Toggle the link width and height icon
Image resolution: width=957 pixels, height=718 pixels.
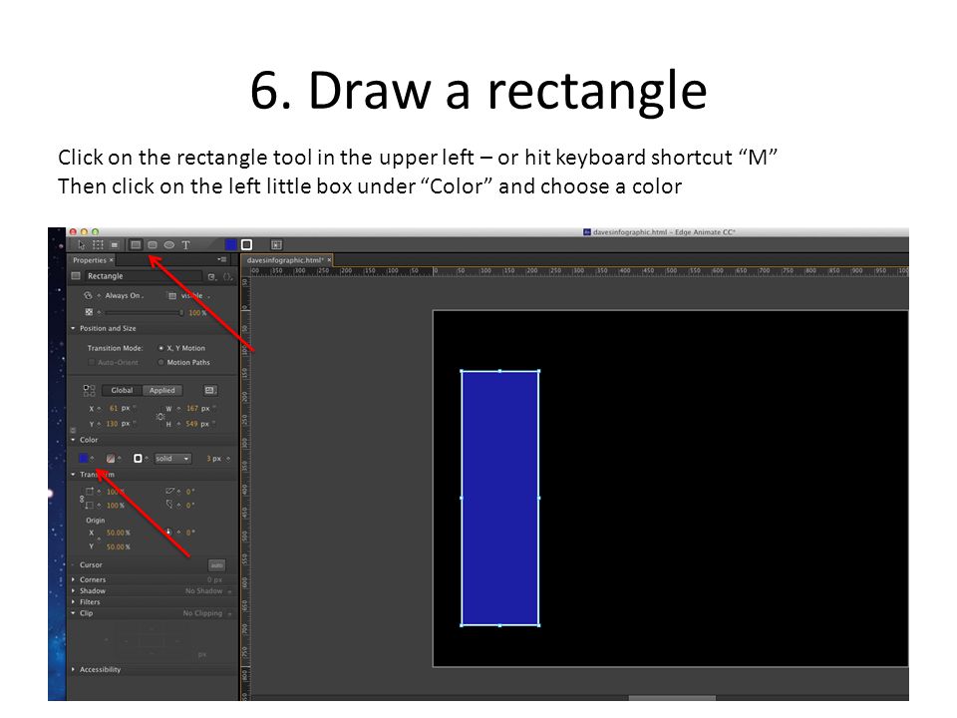pos(159,417)
